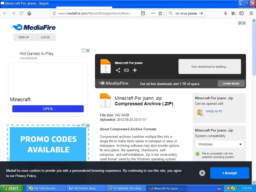Viewport: 256px width, 192px height.
Task: Open the library bookmarks icon
Action: coord(233,13)
